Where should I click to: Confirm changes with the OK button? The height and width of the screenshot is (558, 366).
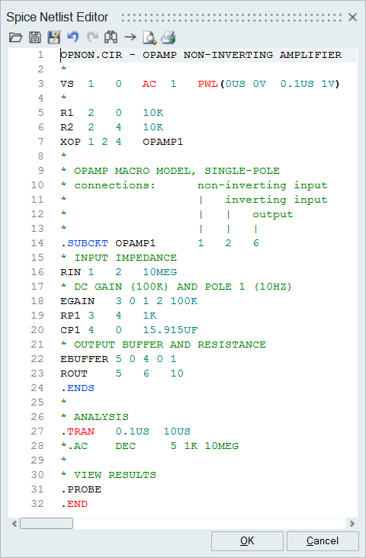pyautogui.click(x=247, y=541)
